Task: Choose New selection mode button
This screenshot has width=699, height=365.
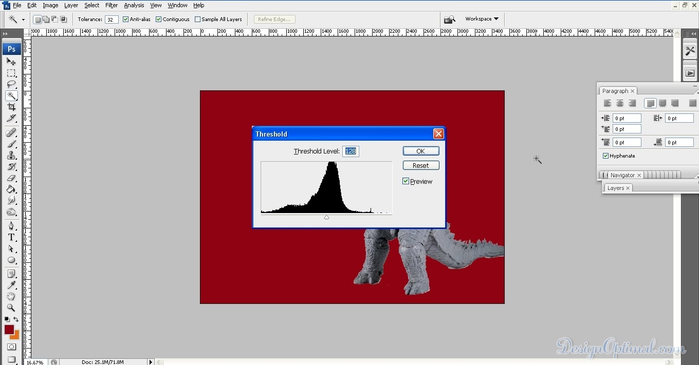Action: pyautogui.click(x=38, y=20)
